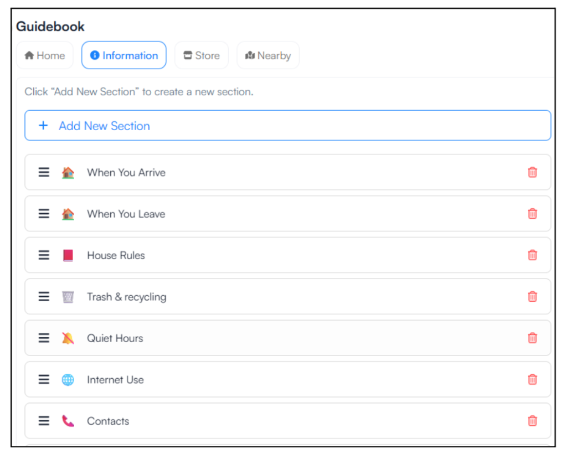Open the Trash & recycling section
The width and height of the screenshot is (561, 454).
287,297
